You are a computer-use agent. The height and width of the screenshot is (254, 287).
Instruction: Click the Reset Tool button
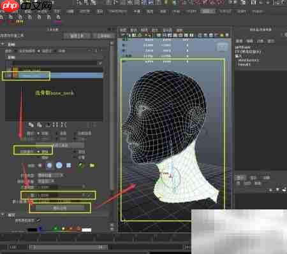[x=77, y=36]
